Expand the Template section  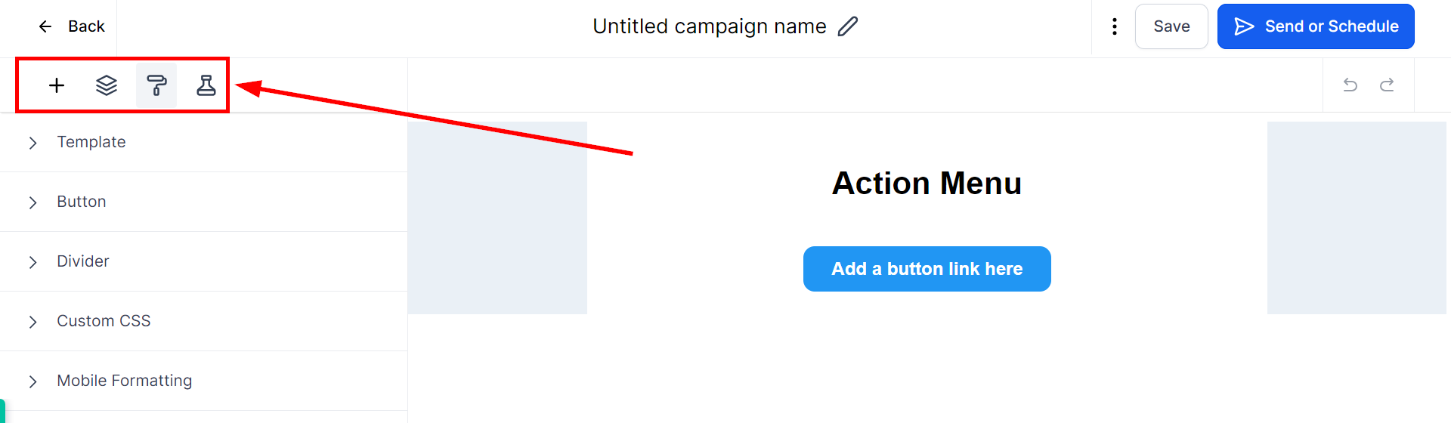click(x=91, y=142)
